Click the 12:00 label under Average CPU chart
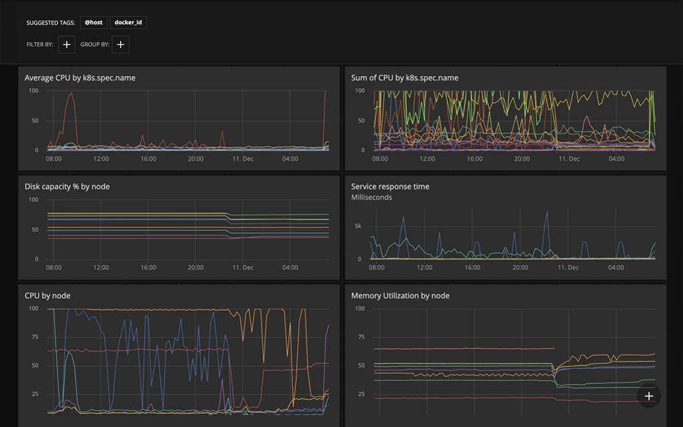Screen dimensions: 683x427 click(101, 159)
